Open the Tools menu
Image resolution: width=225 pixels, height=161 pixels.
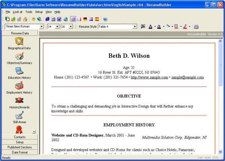pyautogui.click(x=29, y=12)
